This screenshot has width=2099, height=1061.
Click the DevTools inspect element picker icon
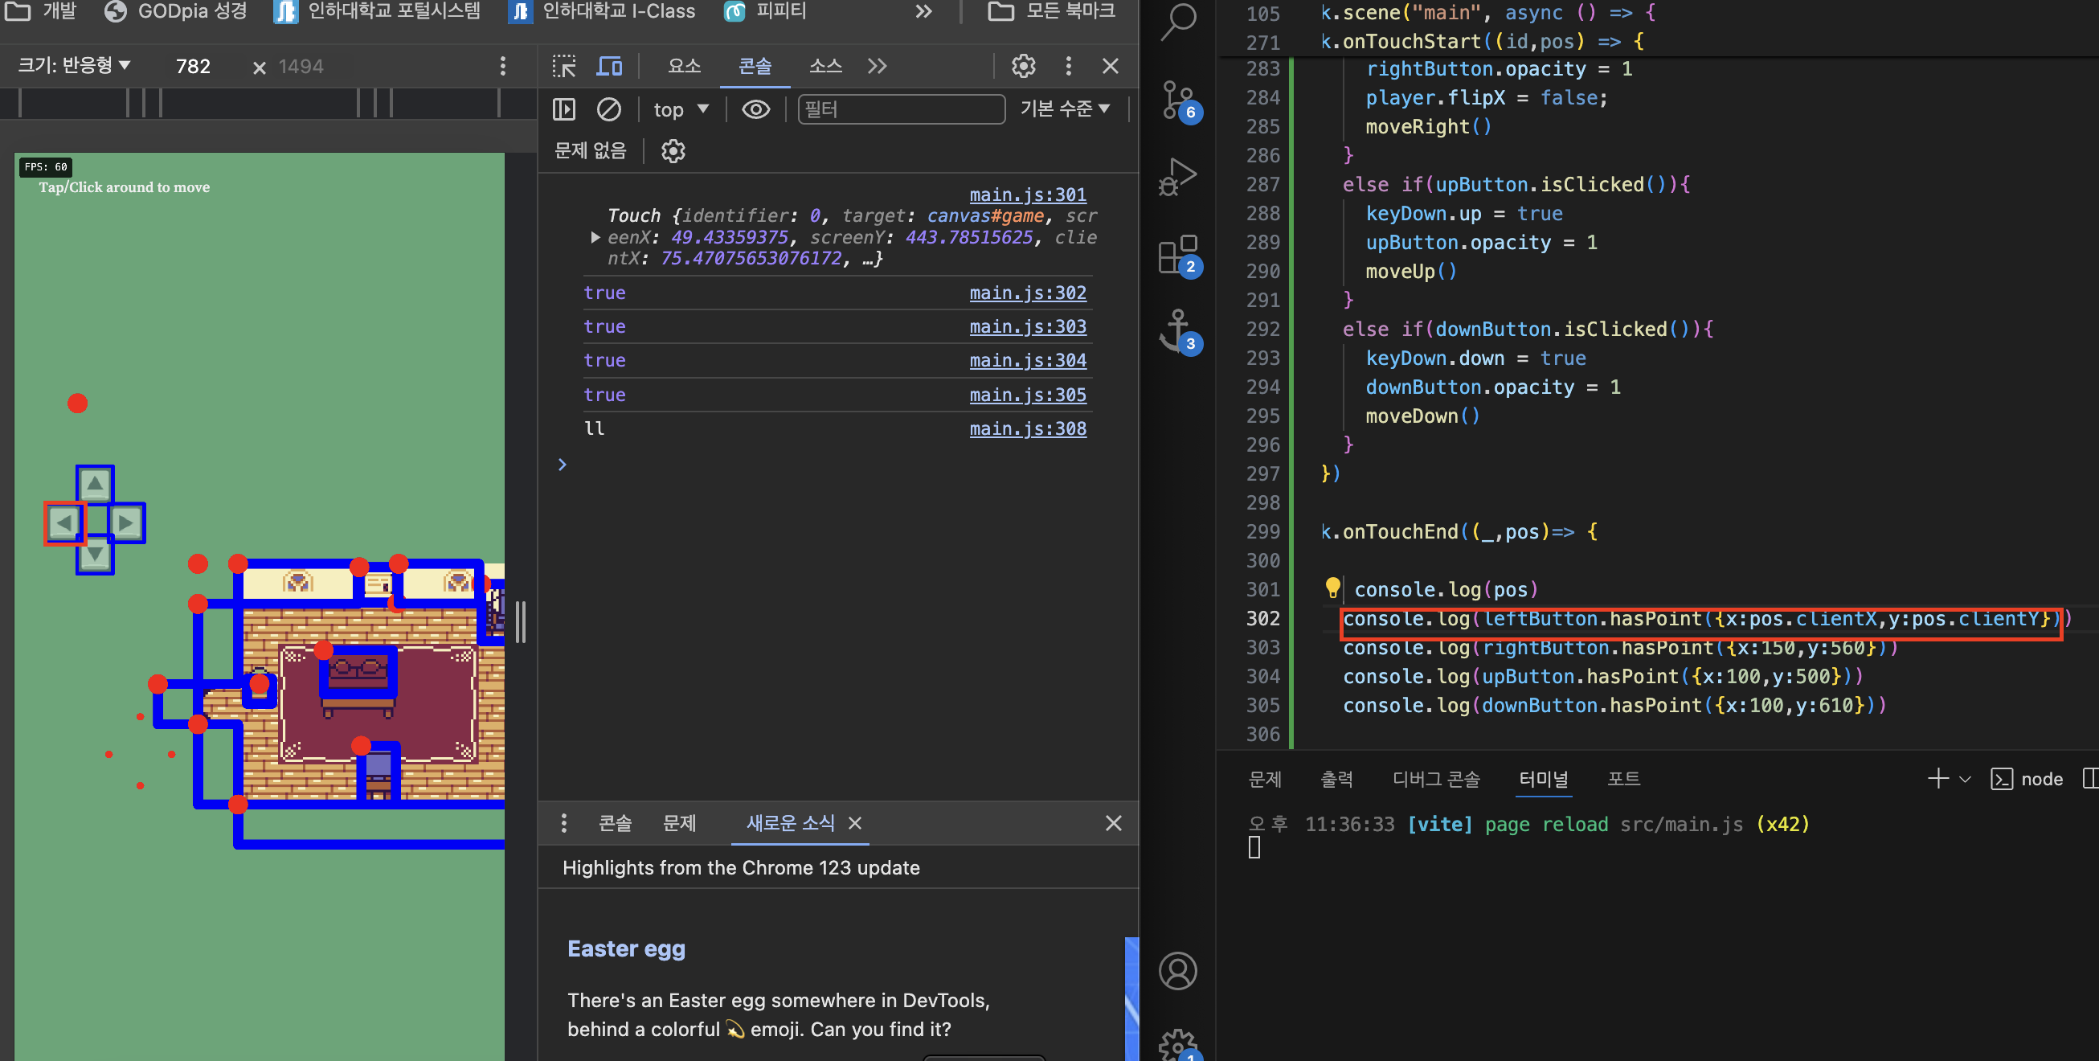tap(564, 66)
